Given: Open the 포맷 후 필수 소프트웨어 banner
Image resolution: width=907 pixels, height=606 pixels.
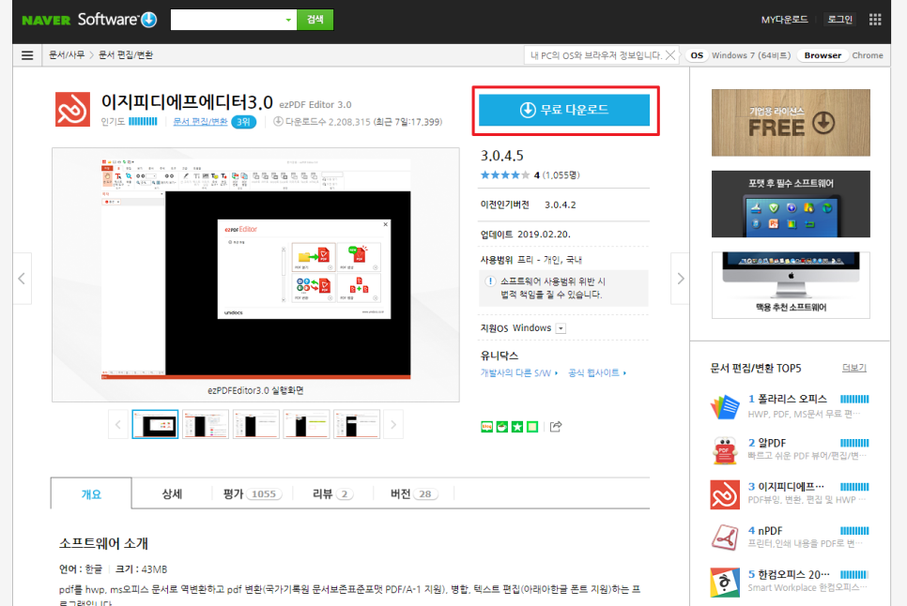Looking at the screenshot, I should pyautogui.click(x=791, y=204).
